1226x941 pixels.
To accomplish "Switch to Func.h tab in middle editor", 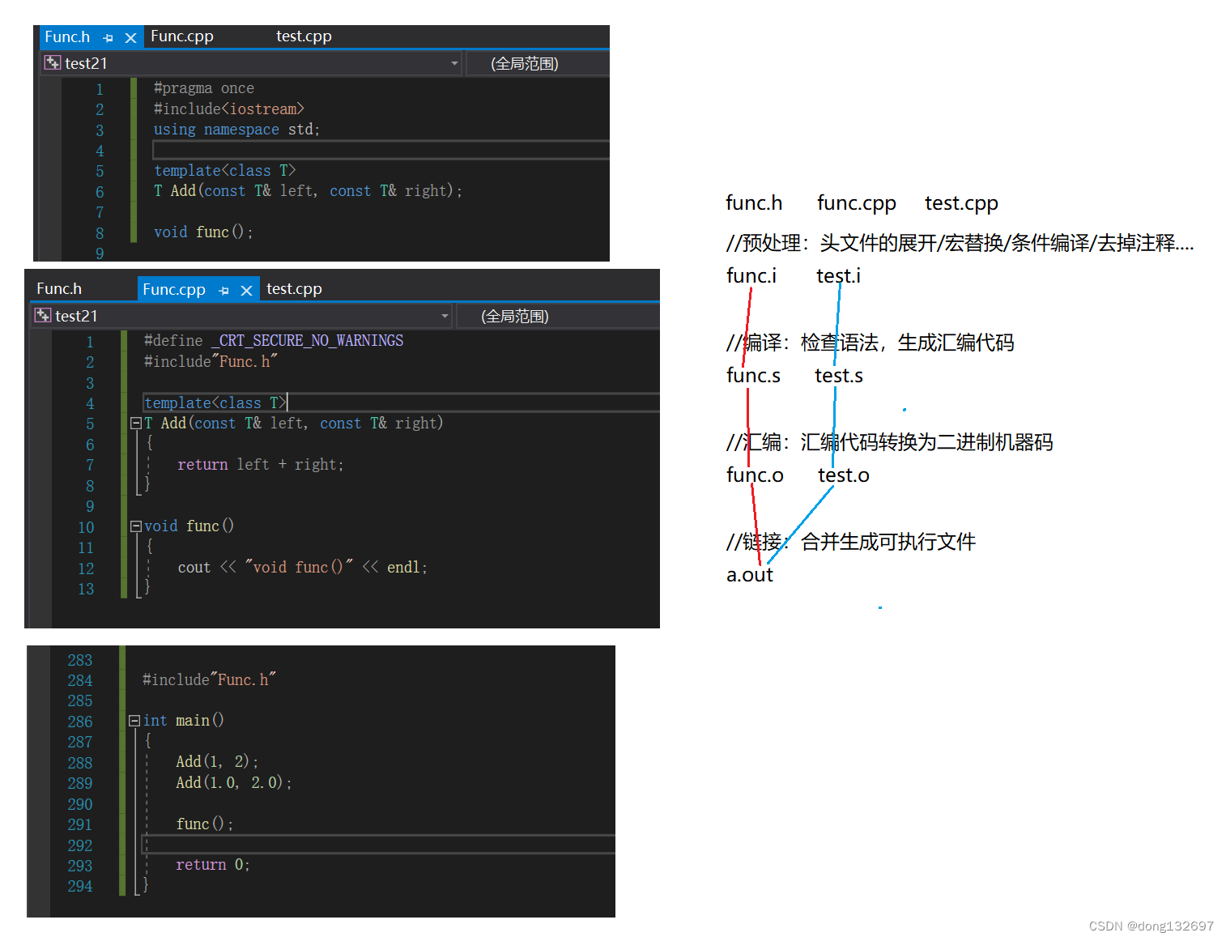I will coord(59,289).
